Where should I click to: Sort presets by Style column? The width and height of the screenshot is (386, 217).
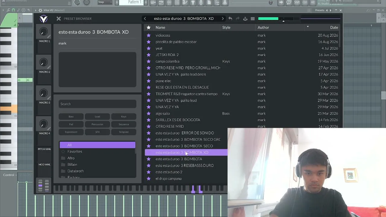tap(226, 27)
